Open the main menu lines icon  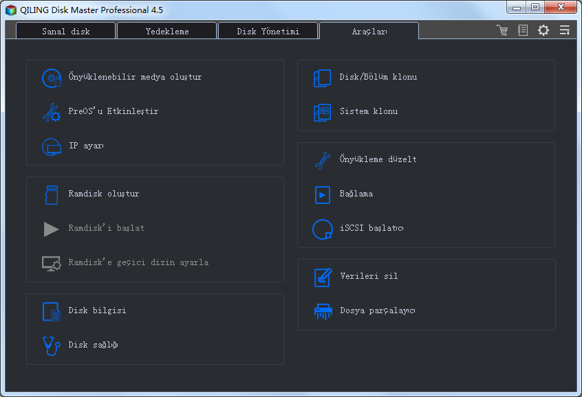tap(565, 30)
